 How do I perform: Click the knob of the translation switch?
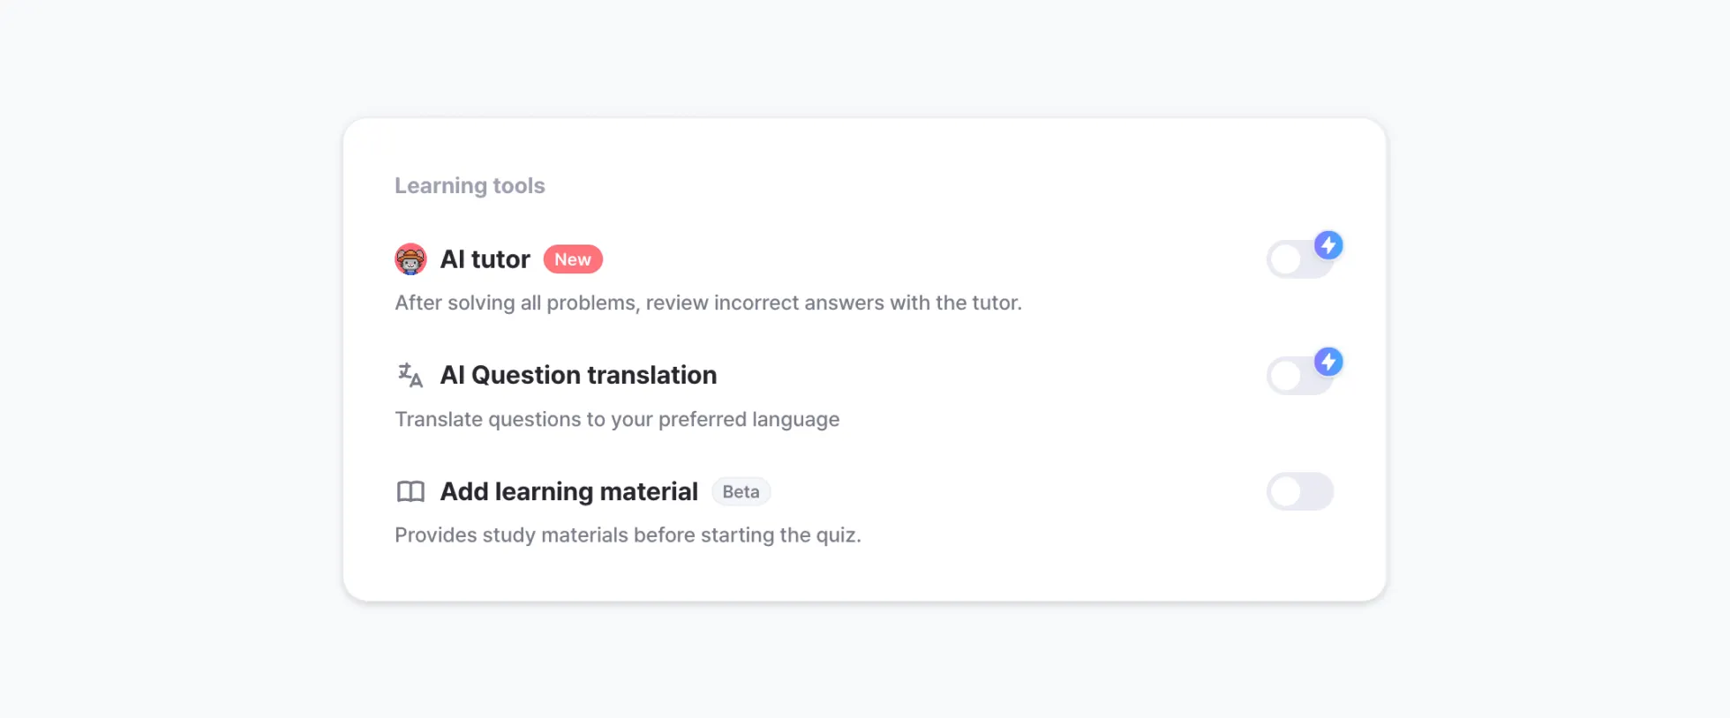(1286, 377)
